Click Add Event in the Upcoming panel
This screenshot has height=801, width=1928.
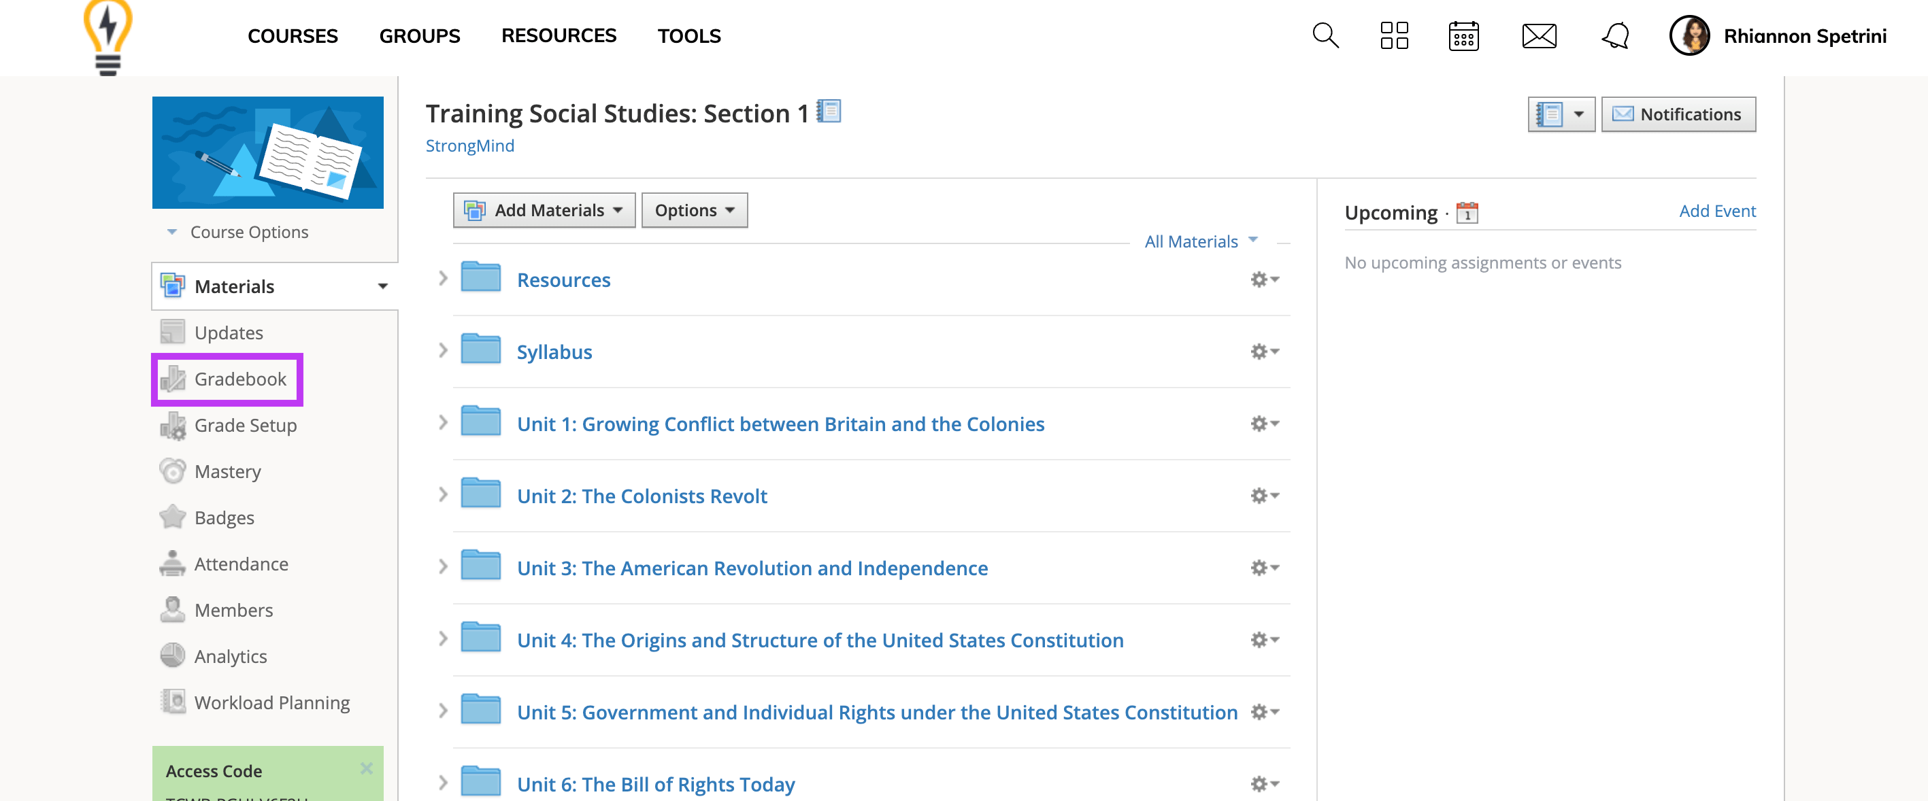[1717, 211]
